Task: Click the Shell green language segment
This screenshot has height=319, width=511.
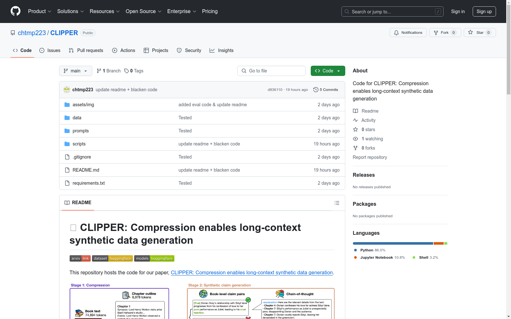Action: click(x=446, y=243)
